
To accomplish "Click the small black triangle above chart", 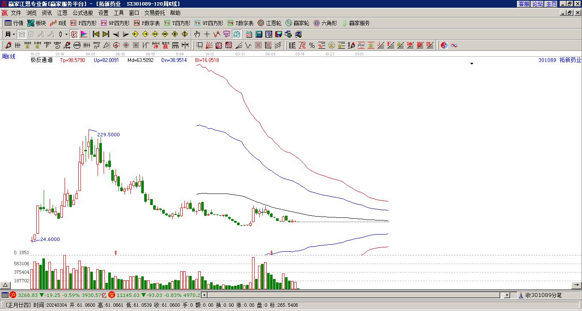I will [x=472, y=64].
